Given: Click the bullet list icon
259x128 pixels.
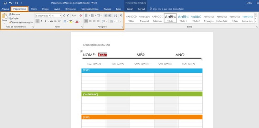Looking at the screenshot, I should click(86, 16).
